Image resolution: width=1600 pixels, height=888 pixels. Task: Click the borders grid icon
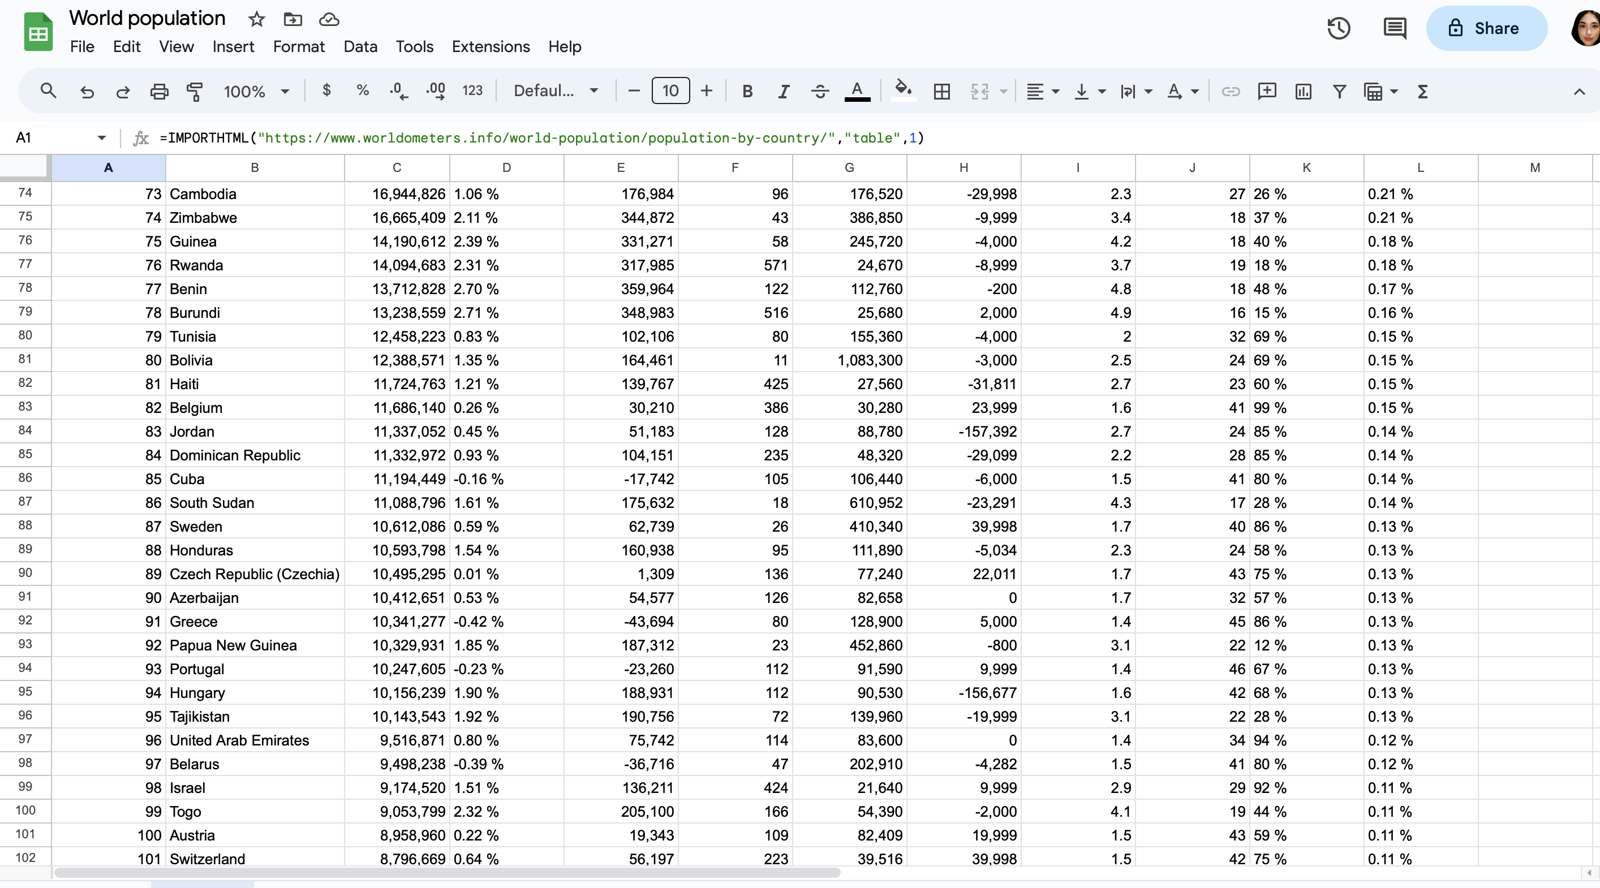pos(941,91)
